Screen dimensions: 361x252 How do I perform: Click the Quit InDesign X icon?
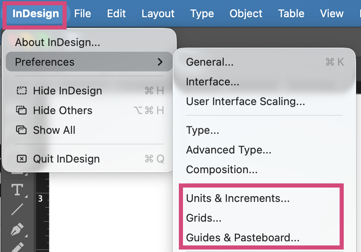pos(22,159)
